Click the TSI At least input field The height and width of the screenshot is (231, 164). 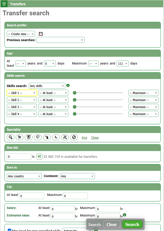[32, 196]
